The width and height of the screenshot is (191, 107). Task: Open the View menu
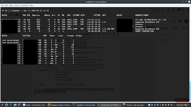tap(11, 5)
